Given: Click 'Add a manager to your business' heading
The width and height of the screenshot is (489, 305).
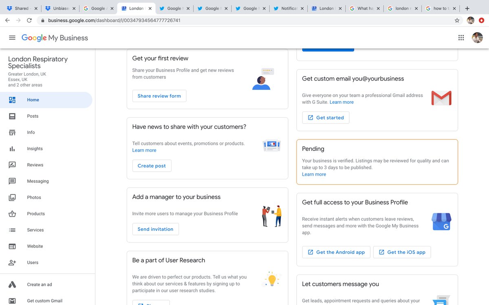Looking at the screenshot, I should coord(176,197).
